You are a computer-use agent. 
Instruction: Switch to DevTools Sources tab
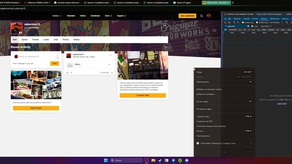pos(255,19)
